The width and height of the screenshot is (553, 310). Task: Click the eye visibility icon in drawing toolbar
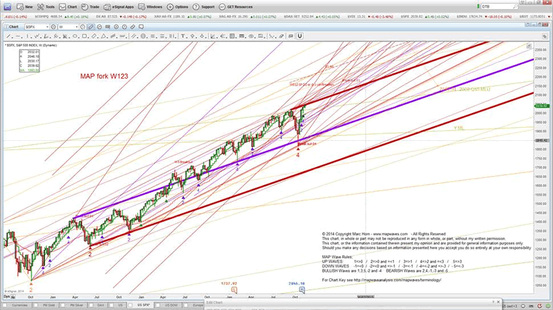251,36
